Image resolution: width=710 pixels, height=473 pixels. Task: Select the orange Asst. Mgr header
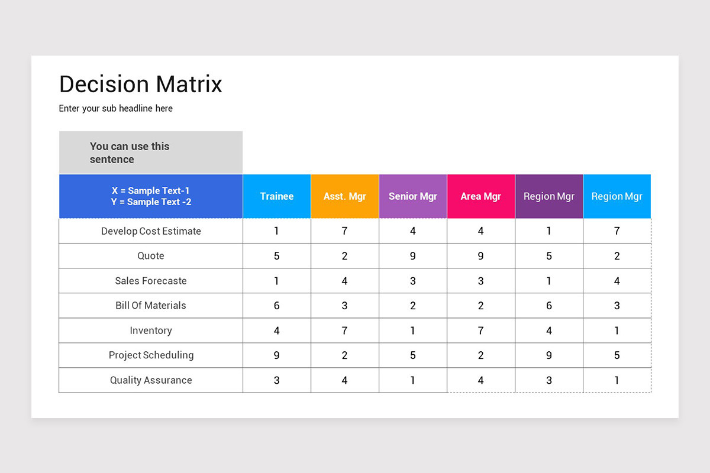(x=345, y=196)
